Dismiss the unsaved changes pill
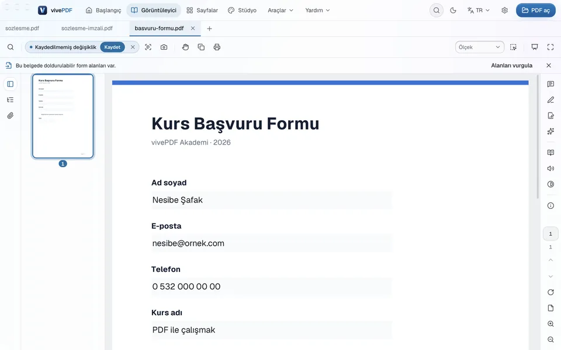The height and width of the screenshot is (350, 561). pos(133,47)
